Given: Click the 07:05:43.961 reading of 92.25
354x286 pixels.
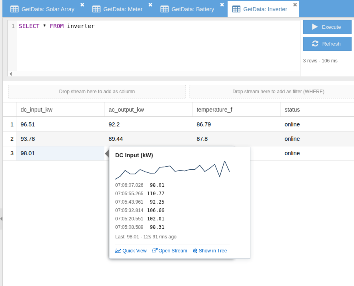Looking at the screenshot, I should click(x=140, y=202).
